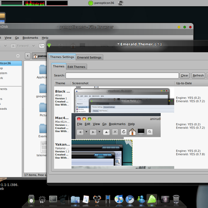Click 'Version 1.2' in Yakan... row

point(62,151)
